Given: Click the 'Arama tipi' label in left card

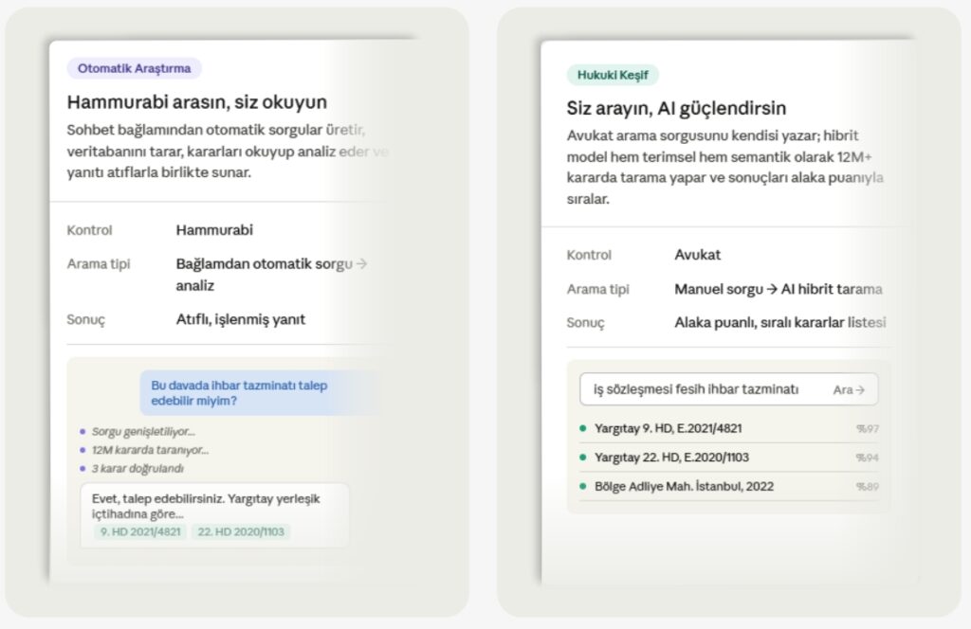Looking at the screenshot, I should point(99,264).
